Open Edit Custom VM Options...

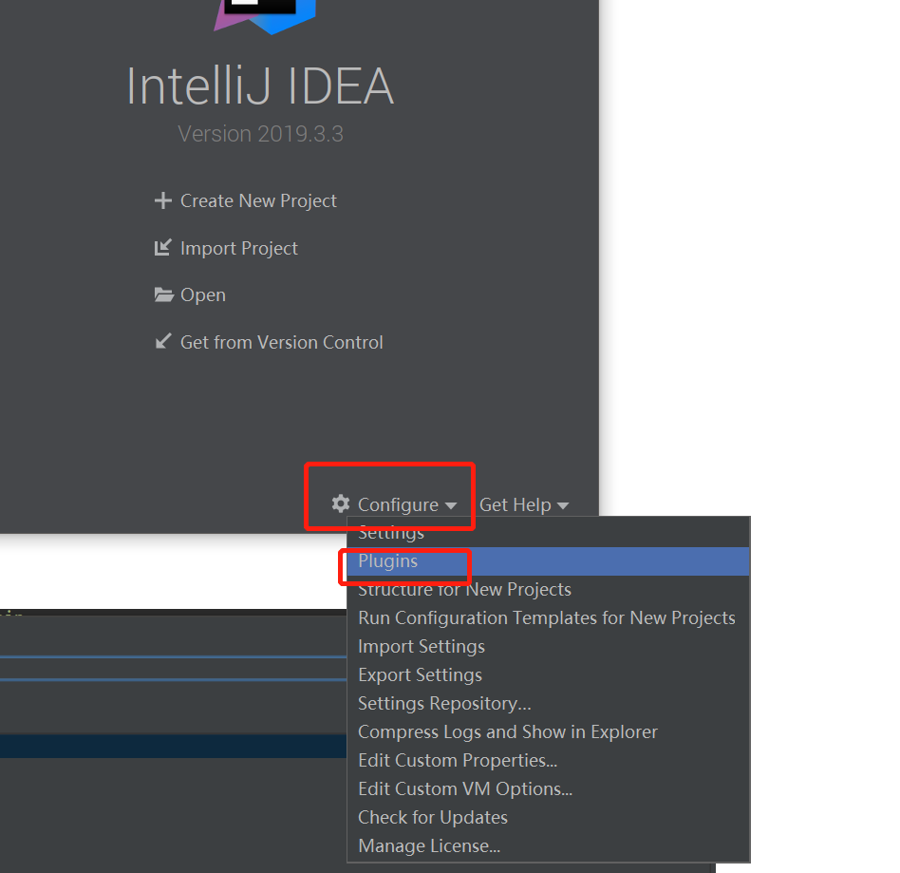[x=548, y=789]
